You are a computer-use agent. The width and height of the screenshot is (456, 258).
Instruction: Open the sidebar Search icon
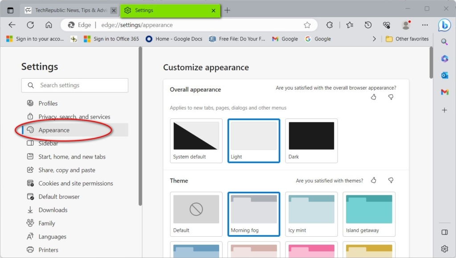click(x=444, y=42)
